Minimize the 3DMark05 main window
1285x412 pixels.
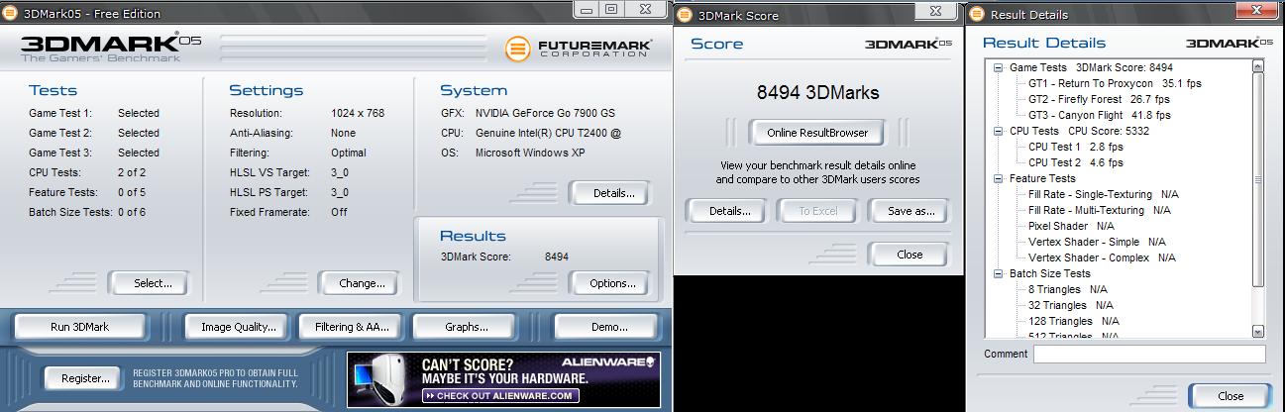tap(585, 10)
